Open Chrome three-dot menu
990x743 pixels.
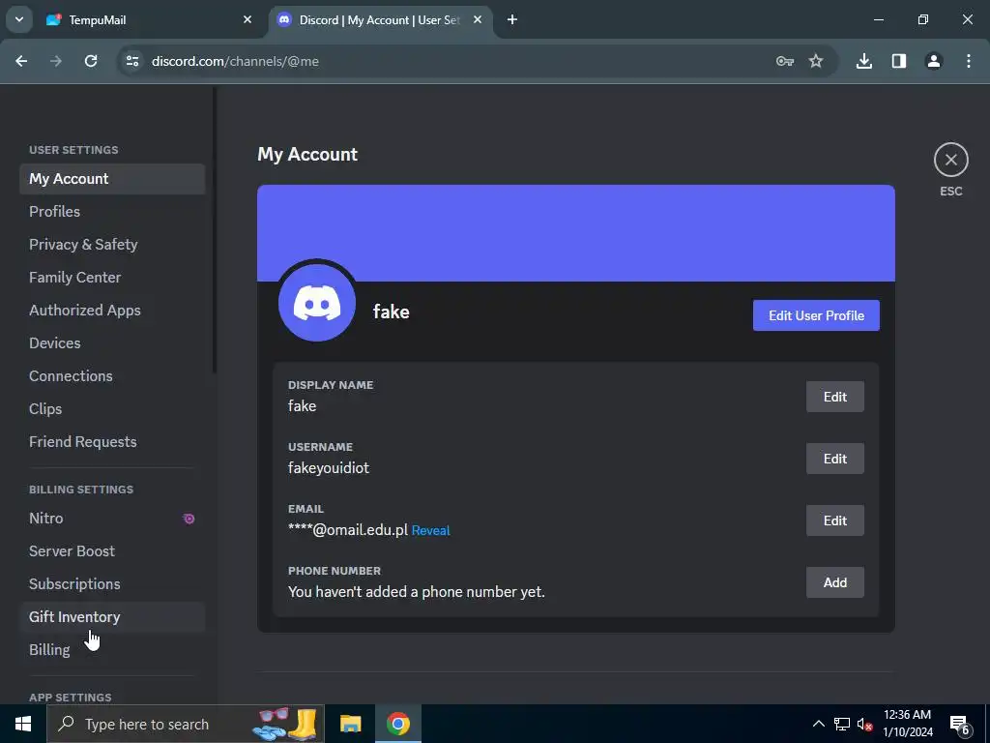click(x=969, y=61)
